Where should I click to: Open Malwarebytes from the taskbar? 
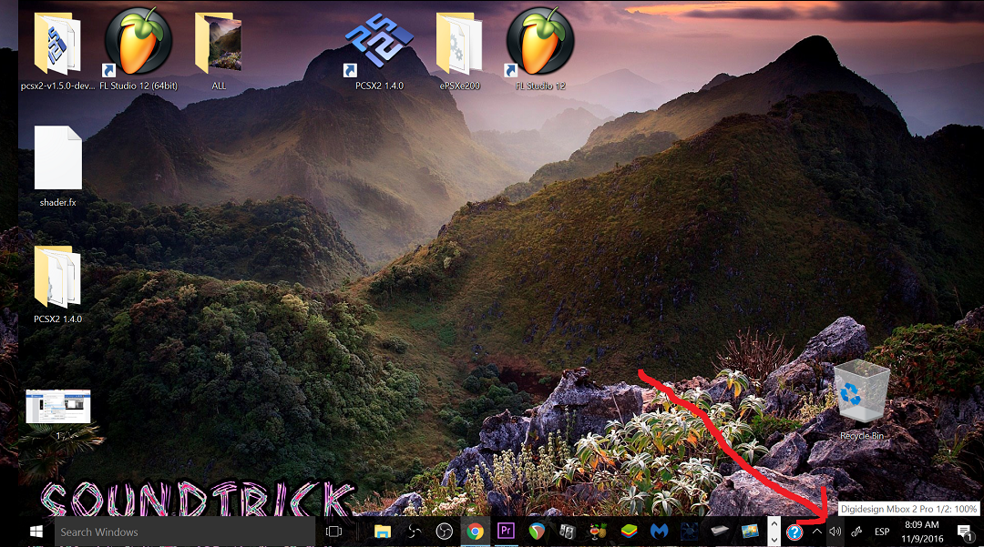coord(659,532)
